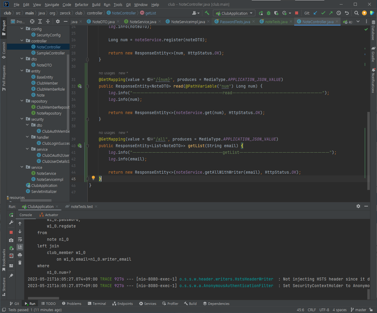Collapse the config folder in Project tree

tap(22, 29)
